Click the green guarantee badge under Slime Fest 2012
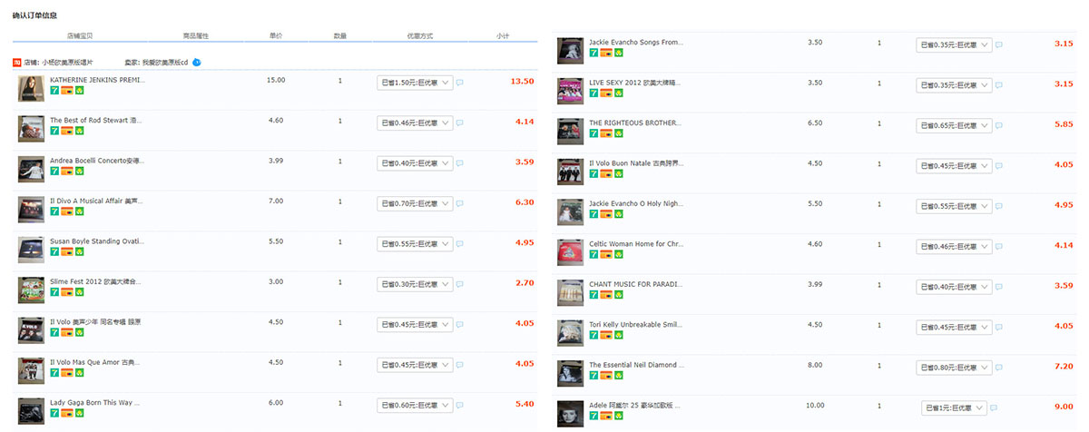Image resolution: width=1089 pixels, height=432 pixels. (79, 294)
